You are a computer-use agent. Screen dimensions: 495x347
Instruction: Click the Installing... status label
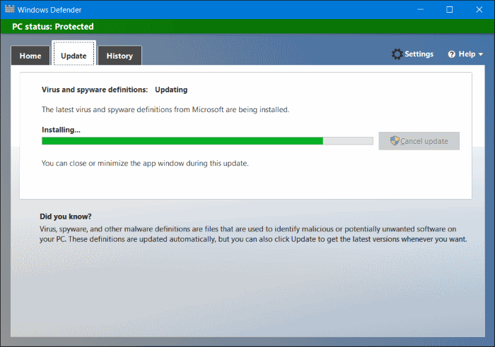(61, 130)
